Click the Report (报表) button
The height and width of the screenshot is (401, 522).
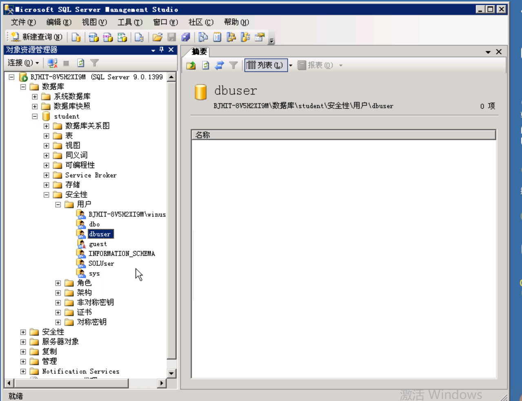pos(315,65)
